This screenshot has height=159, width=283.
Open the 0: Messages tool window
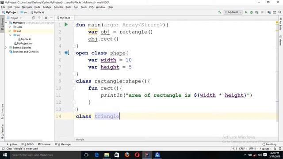(x=63, y=144)
